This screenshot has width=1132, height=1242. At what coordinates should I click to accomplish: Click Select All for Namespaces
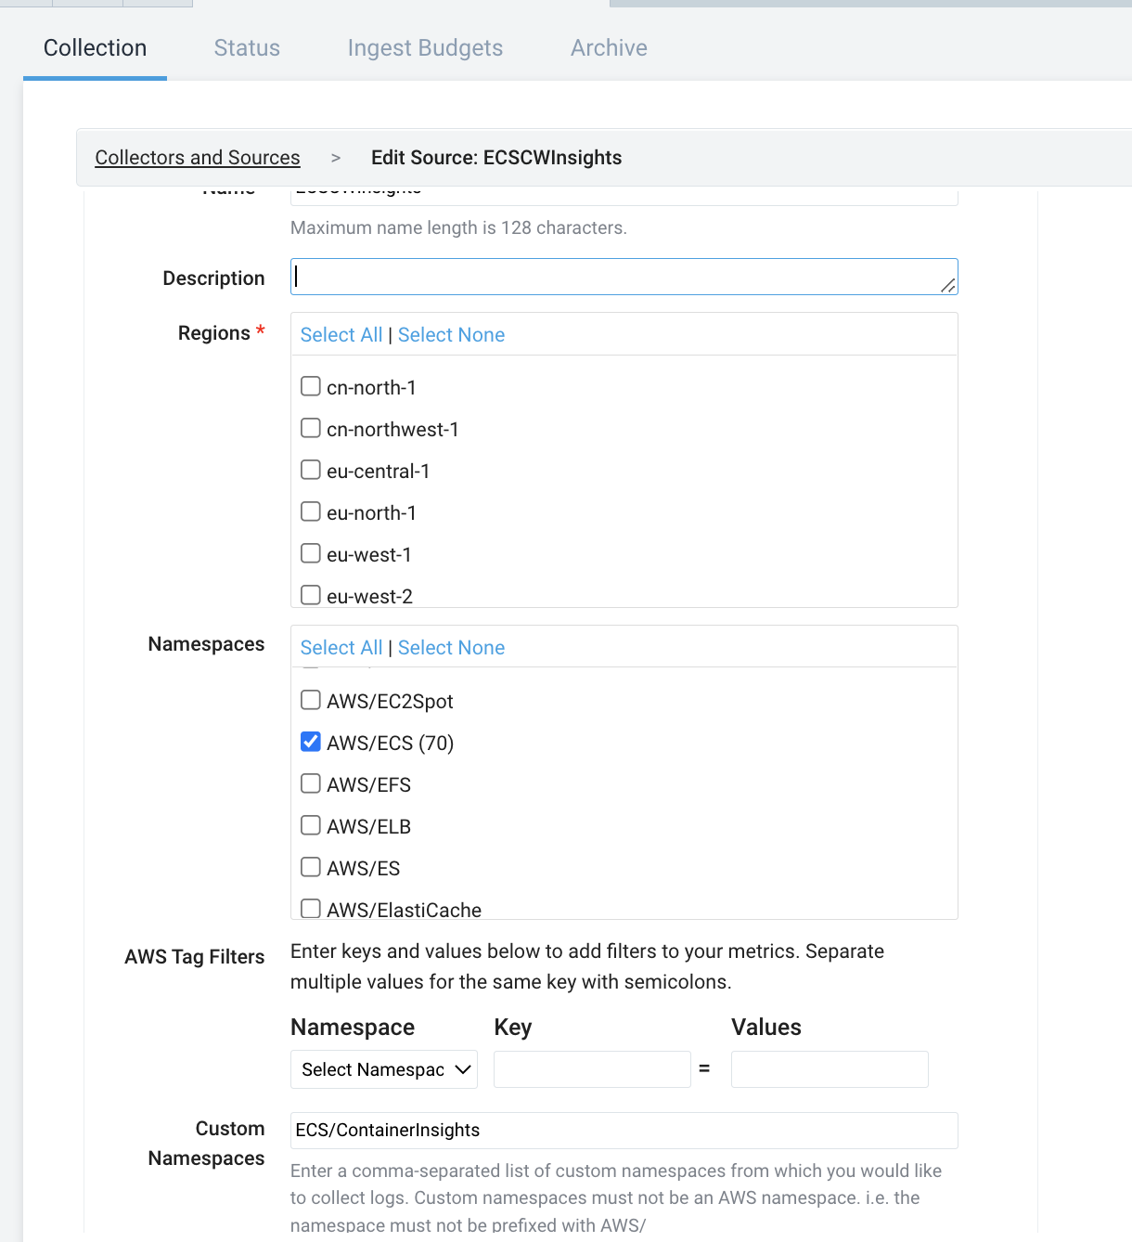click(341, 647)
